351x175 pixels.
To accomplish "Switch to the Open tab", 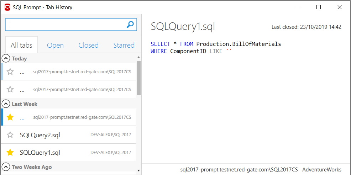I will click(55, 45).
